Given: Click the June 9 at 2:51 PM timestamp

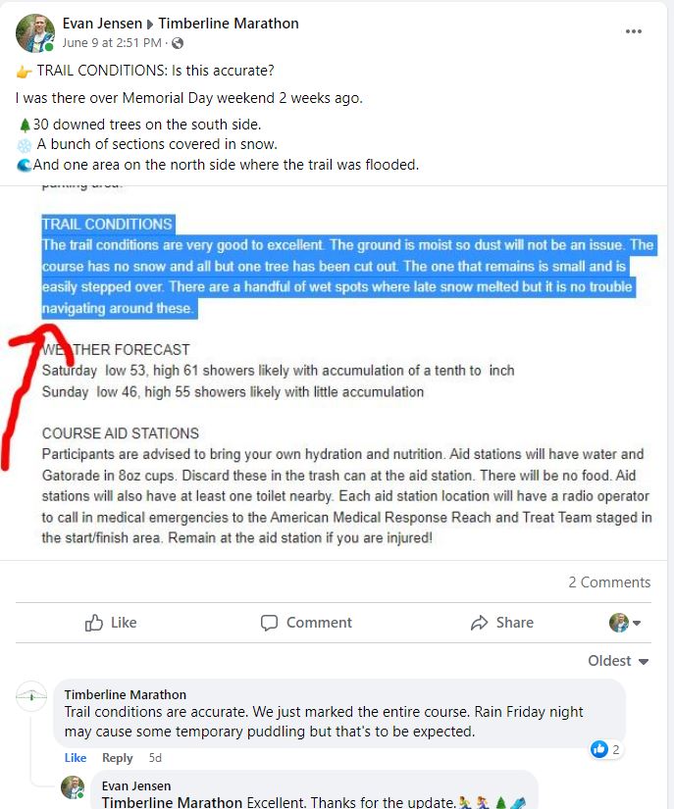Looking at the screenshot, I should (x=112, y=43).
